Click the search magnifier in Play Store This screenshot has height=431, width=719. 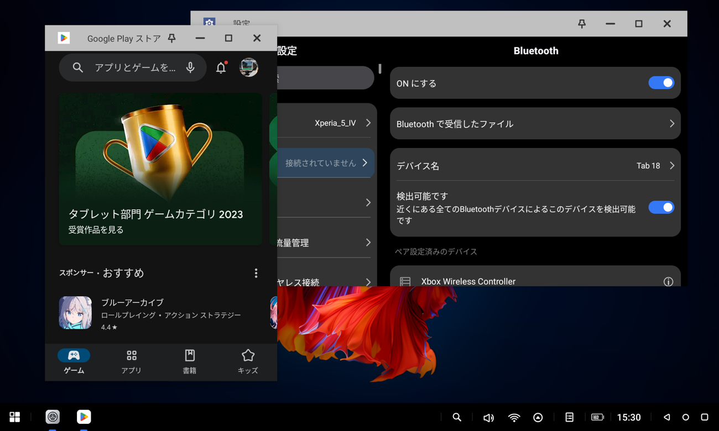pos(78,67)
